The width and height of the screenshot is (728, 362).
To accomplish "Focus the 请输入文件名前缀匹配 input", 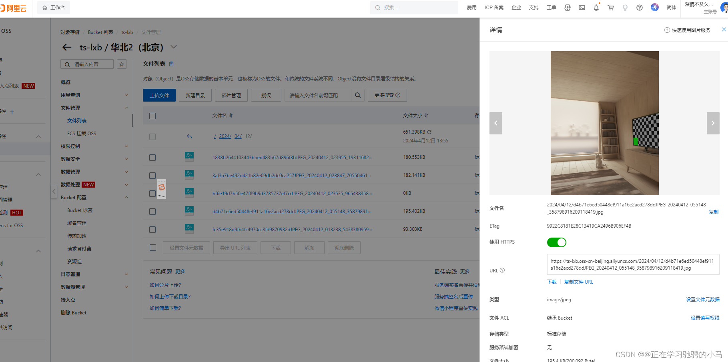I will coord(318,95).
